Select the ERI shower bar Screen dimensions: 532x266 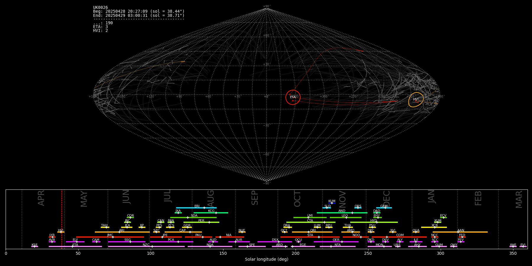coord(196,208)
